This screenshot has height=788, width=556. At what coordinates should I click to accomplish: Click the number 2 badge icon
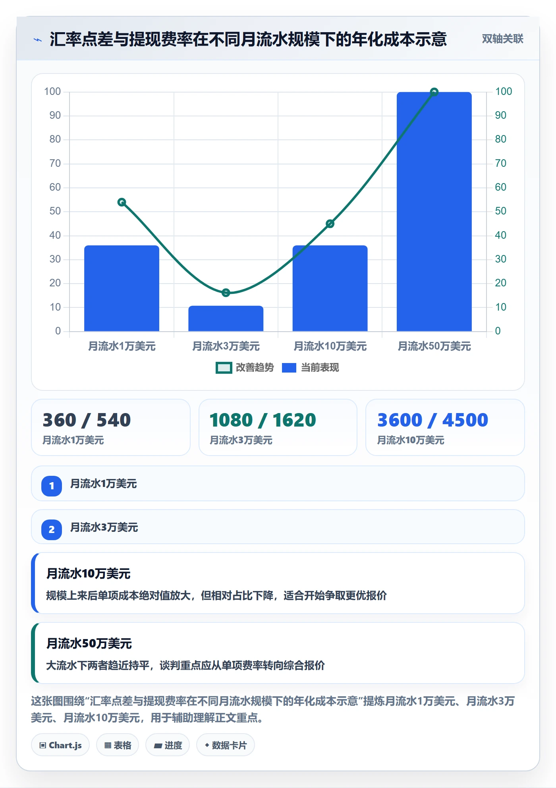pyautogui.click(x=52, y=529)
